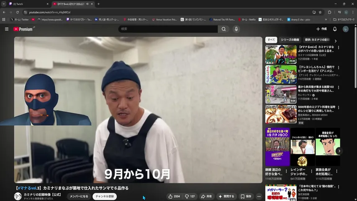Open new browser tab
This screenshot has height=201, width=357.
[x=98, y=4]
